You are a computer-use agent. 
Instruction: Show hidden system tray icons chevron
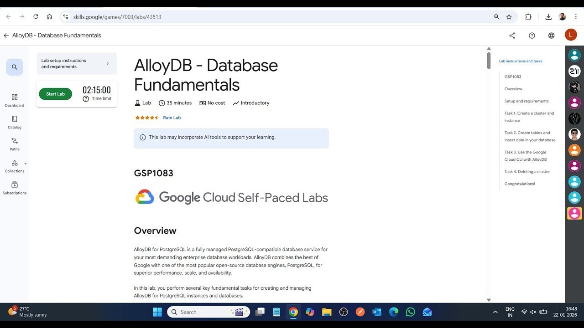tap(495, 312)
